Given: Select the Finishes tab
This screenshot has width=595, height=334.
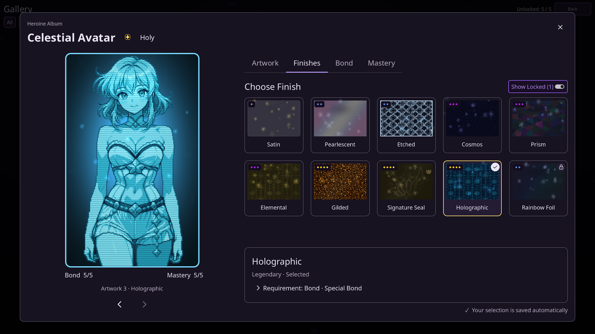Looking at the screenshot, I should click(307, 63).
